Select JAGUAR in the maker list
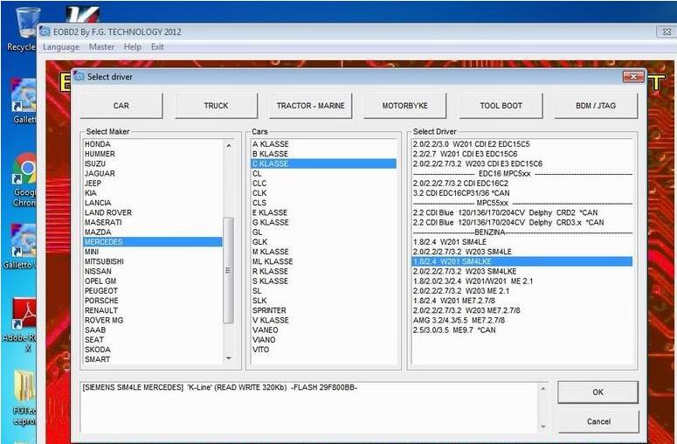The width and height of the screenshot is (677, 444). 152,173
